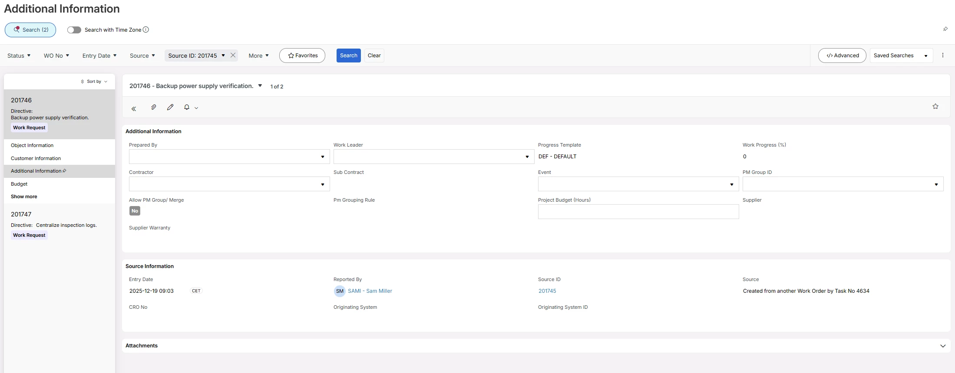Open the Prepared By dropdown

pyautogui.click(x=322, y=157)
